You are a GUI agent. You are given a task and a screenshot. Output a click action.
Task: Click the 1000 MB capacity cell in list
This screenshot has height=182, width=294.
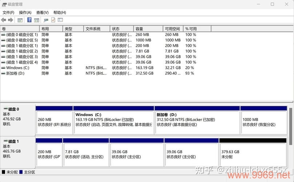pyautogui.click(x=143, y=40)
